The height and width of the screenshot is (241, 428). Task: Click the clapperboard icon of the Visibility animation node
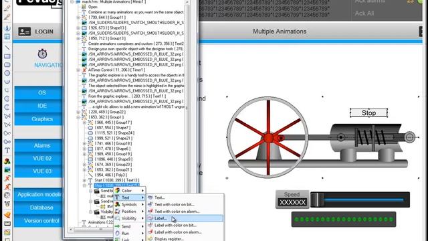[x=96, y=212]
